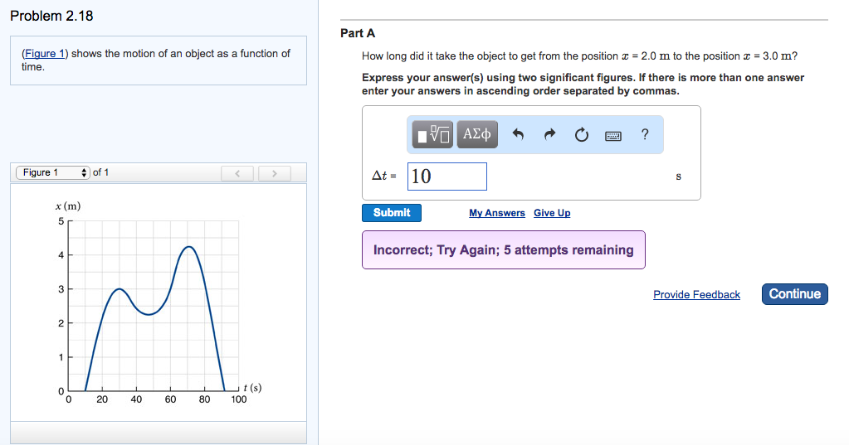Open the keyboard shortcuts icon
This screenshot has height=445, width=849.
click(613, 136)
